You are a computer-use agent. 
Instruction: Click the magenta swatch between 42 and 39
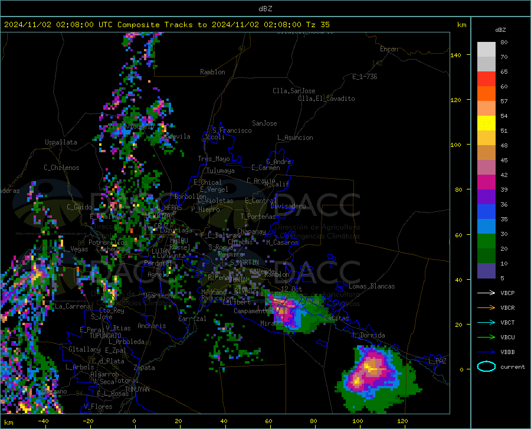[x=486, y=182]
